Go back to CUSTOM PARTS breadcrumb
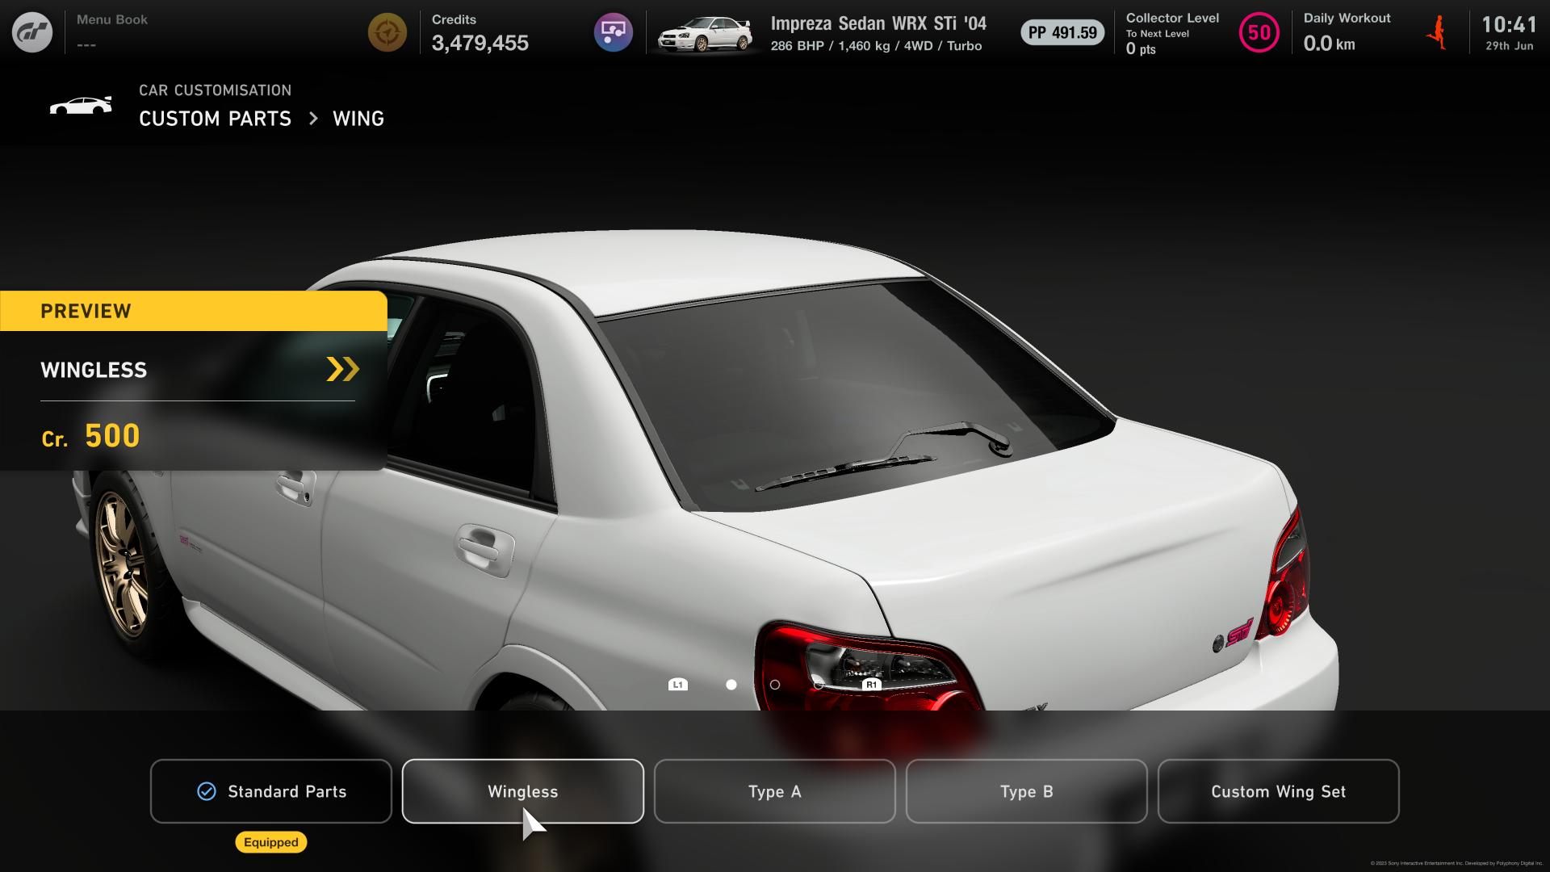 215,119
